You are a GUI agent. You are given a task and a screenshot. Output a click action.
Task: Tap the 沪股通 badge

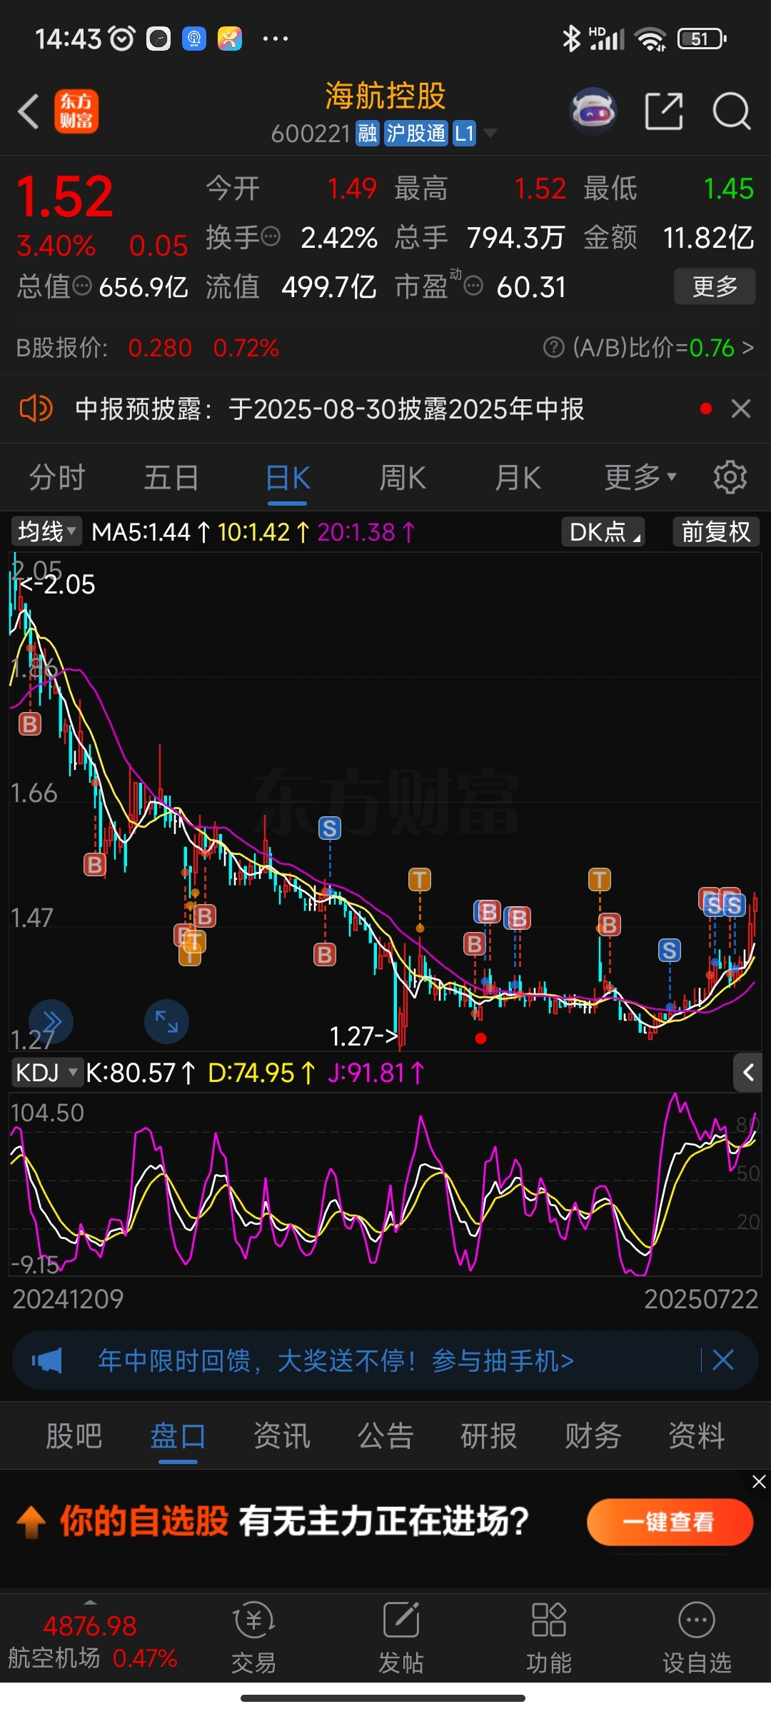click(x=416, y=133)
